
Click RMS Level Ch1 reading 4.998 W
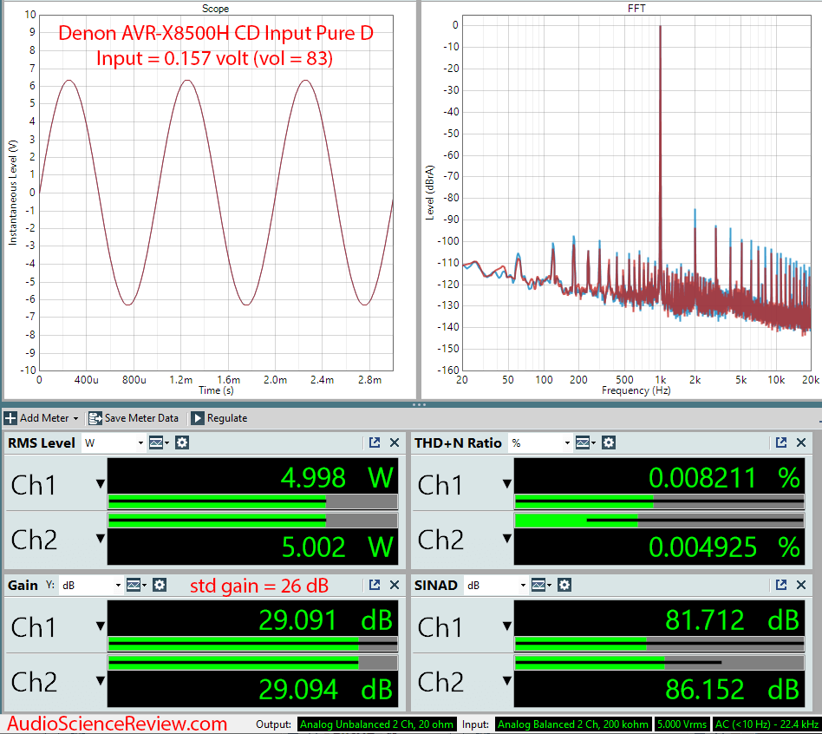pyautogui.click(x=337, y=477)
